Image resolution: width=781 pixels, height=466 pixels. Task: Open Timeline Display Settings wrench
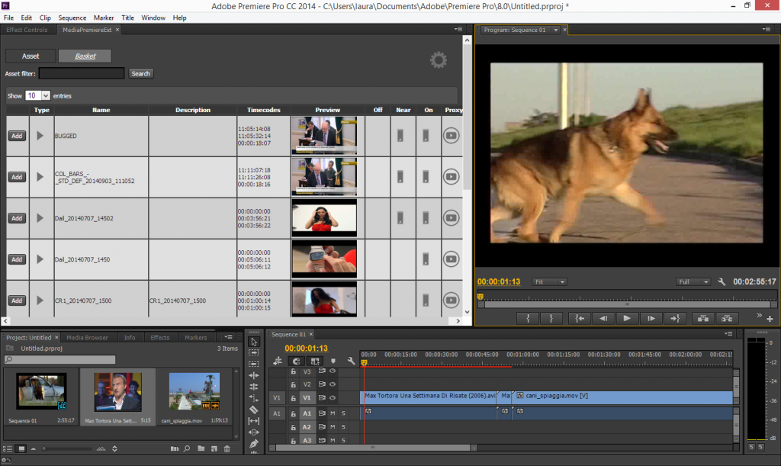tap(351, 361)
